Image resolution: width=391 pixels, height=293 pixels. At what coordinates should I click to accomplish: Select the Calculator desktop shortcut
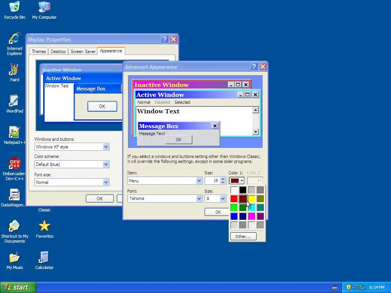point(44,261)
